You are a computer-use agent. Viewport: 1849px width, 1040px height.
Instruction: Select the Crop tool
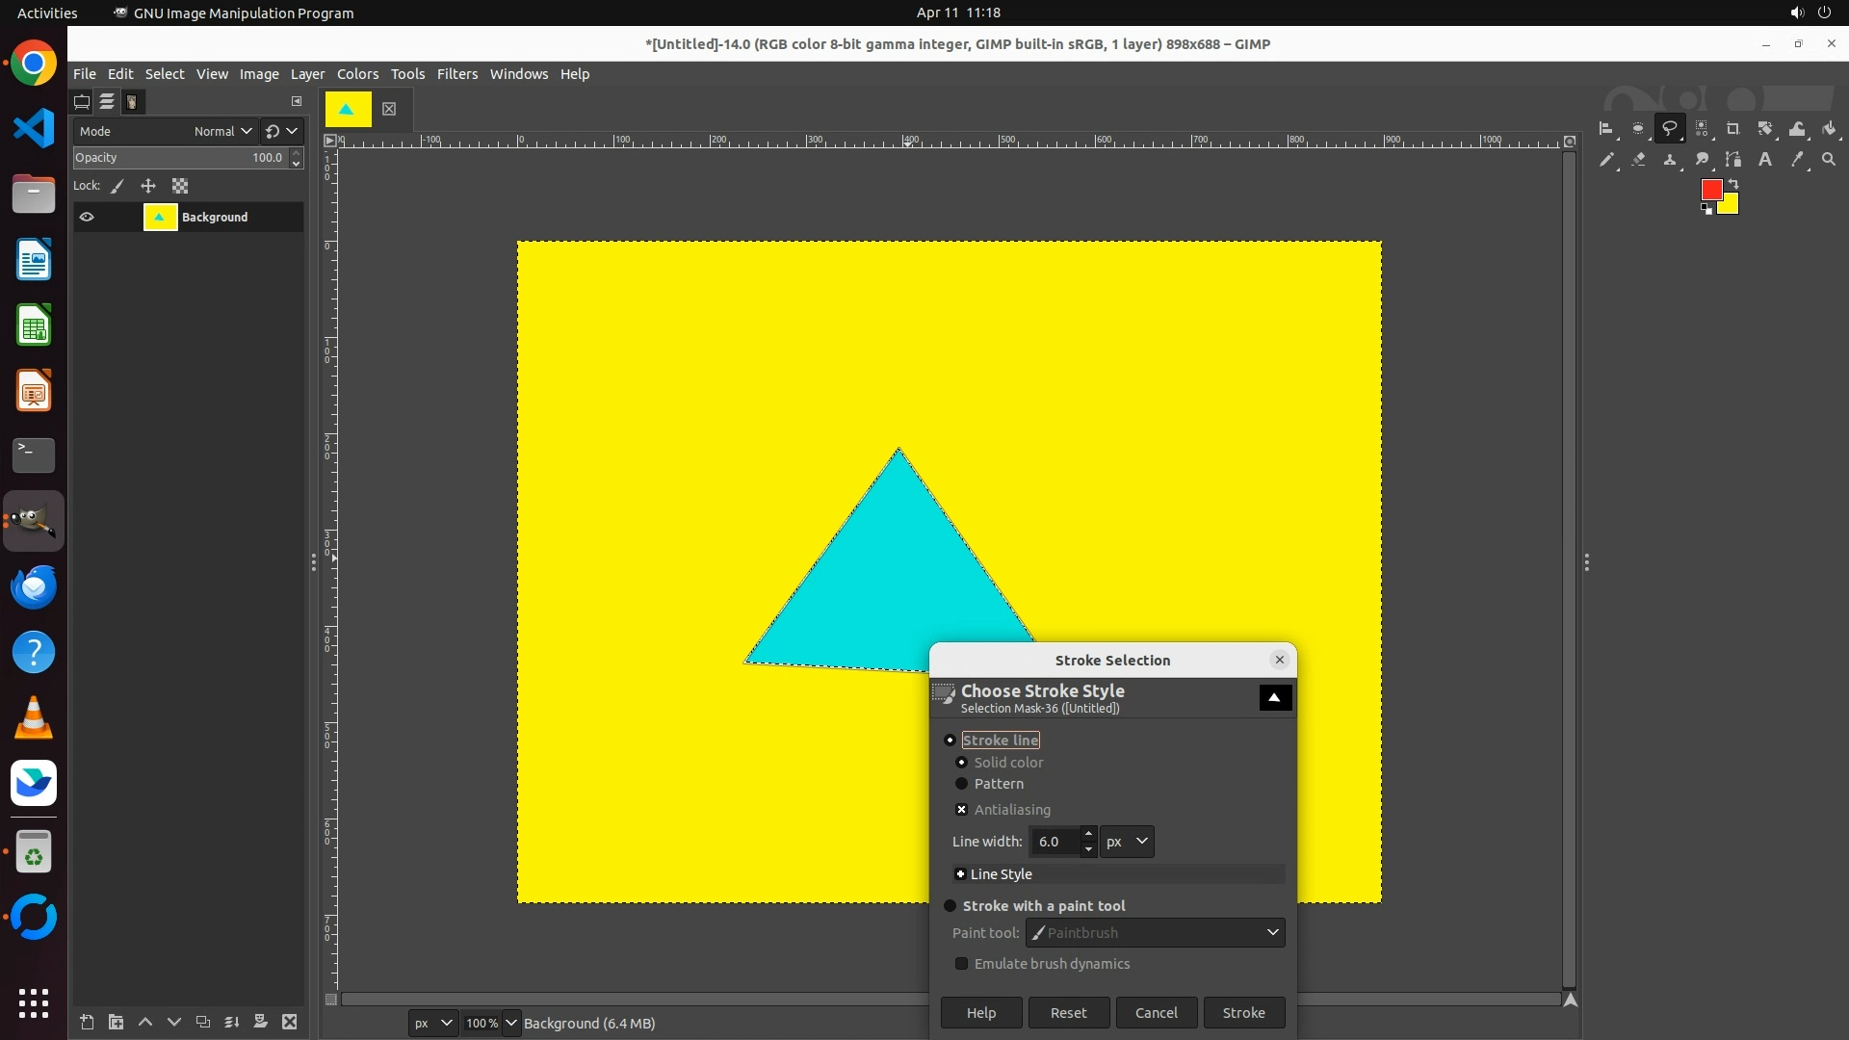coord(1732,128)
